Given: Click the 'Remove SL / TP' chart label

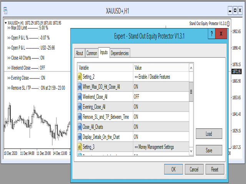Looking at the screenshot, I should click(x=36, y=88).
